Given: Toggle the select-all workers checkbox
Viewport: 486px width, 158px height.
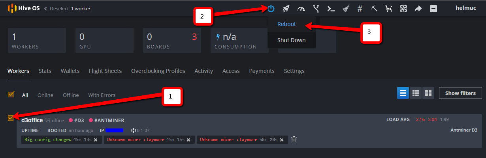Looking at the screenshot, I should coord(11,95).
